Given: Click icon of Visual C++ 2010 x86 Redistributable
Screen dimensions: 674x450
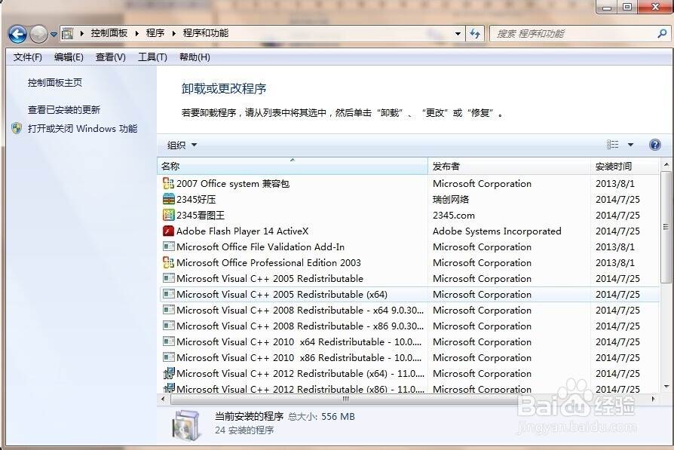Looking at the screenshot, I should tap(169, 357).
